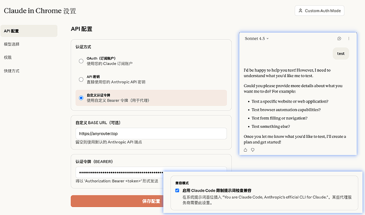The height and width of the screenshot is (215, 365).
Task: Open the three-dot menu in chat panel
Action: pyautogui.click(x=349, y=39)
